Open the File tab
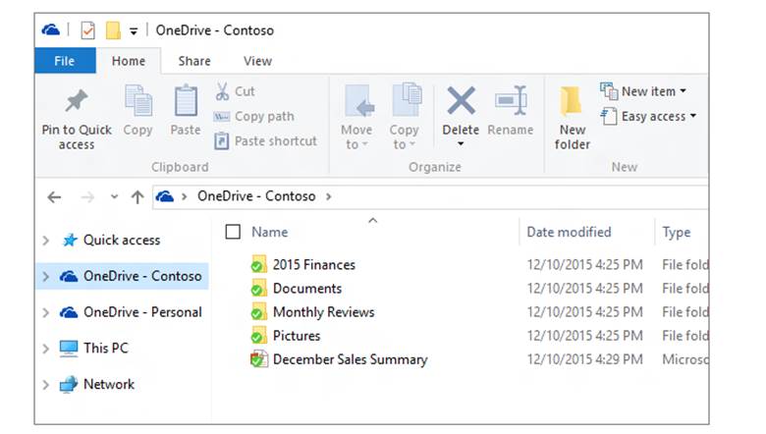The image size is (766, 434). tap(65, 61)
